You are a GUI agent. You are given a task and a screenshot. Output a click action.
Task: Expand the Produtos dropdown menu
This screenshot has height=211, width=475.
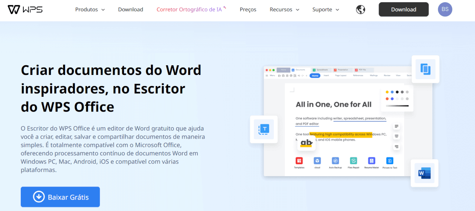90,10
